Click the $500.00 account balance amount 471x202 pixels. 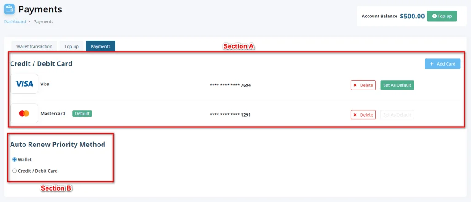click(412, 16)
